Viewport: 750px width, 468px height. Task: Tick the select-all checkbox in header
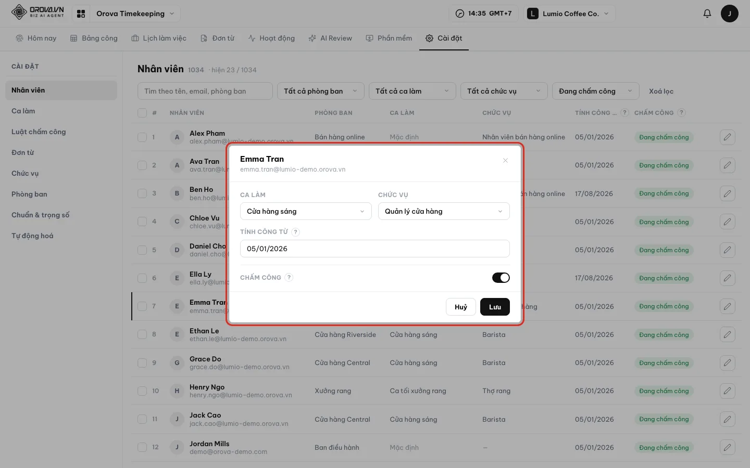click(x=142, y=113)
